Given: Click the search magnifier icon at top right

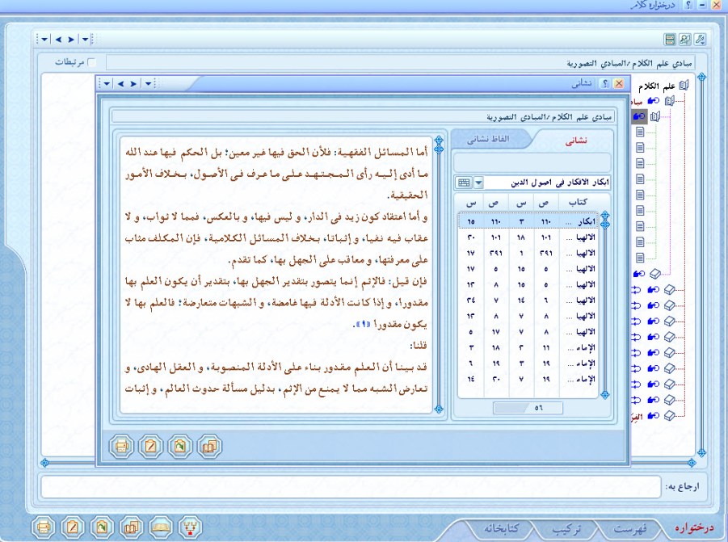Looking at the screenshot, I should pyautogui.click(x=684, y=39).
